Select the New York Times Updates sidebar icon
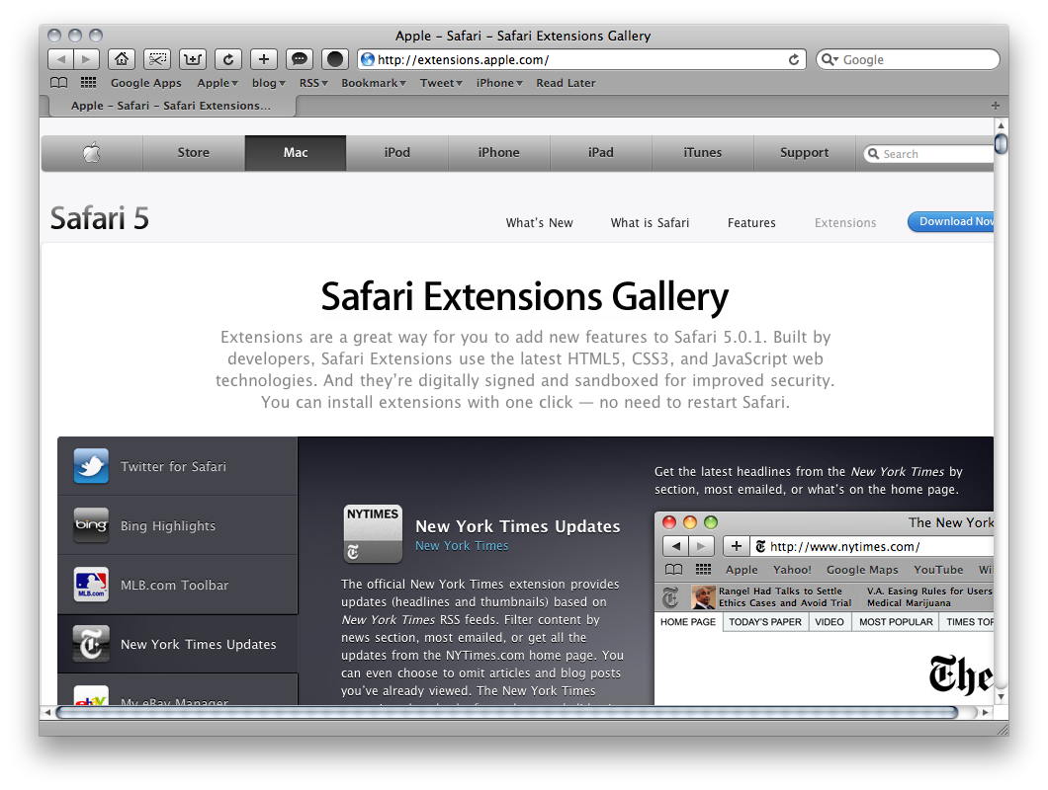This screenshot has width=1048, height=790. click(91, 644)
